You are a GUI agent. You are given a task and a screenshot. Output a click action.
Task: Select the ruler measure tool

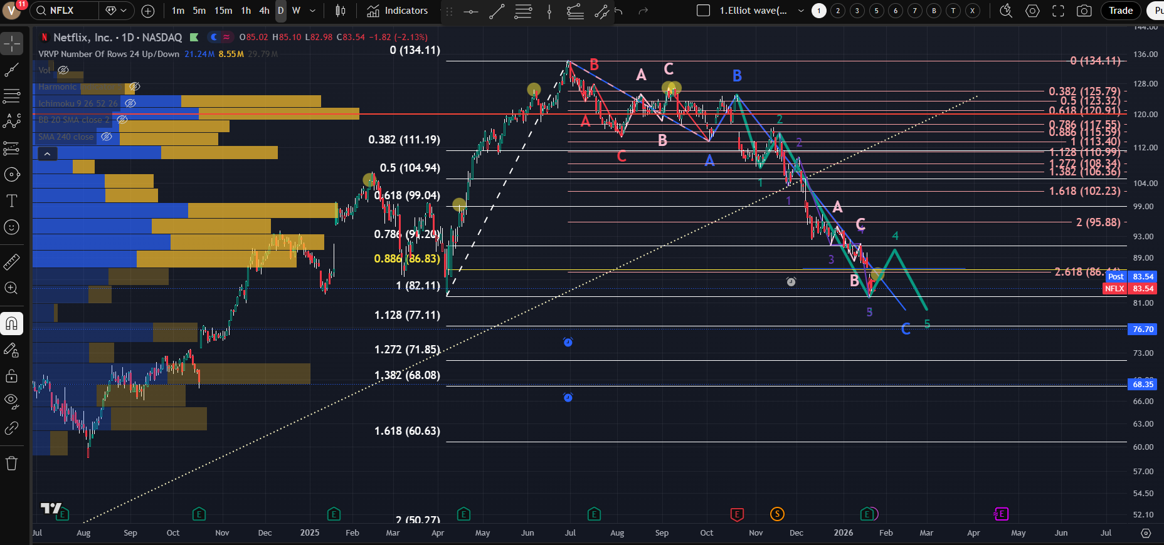(12, 262)
